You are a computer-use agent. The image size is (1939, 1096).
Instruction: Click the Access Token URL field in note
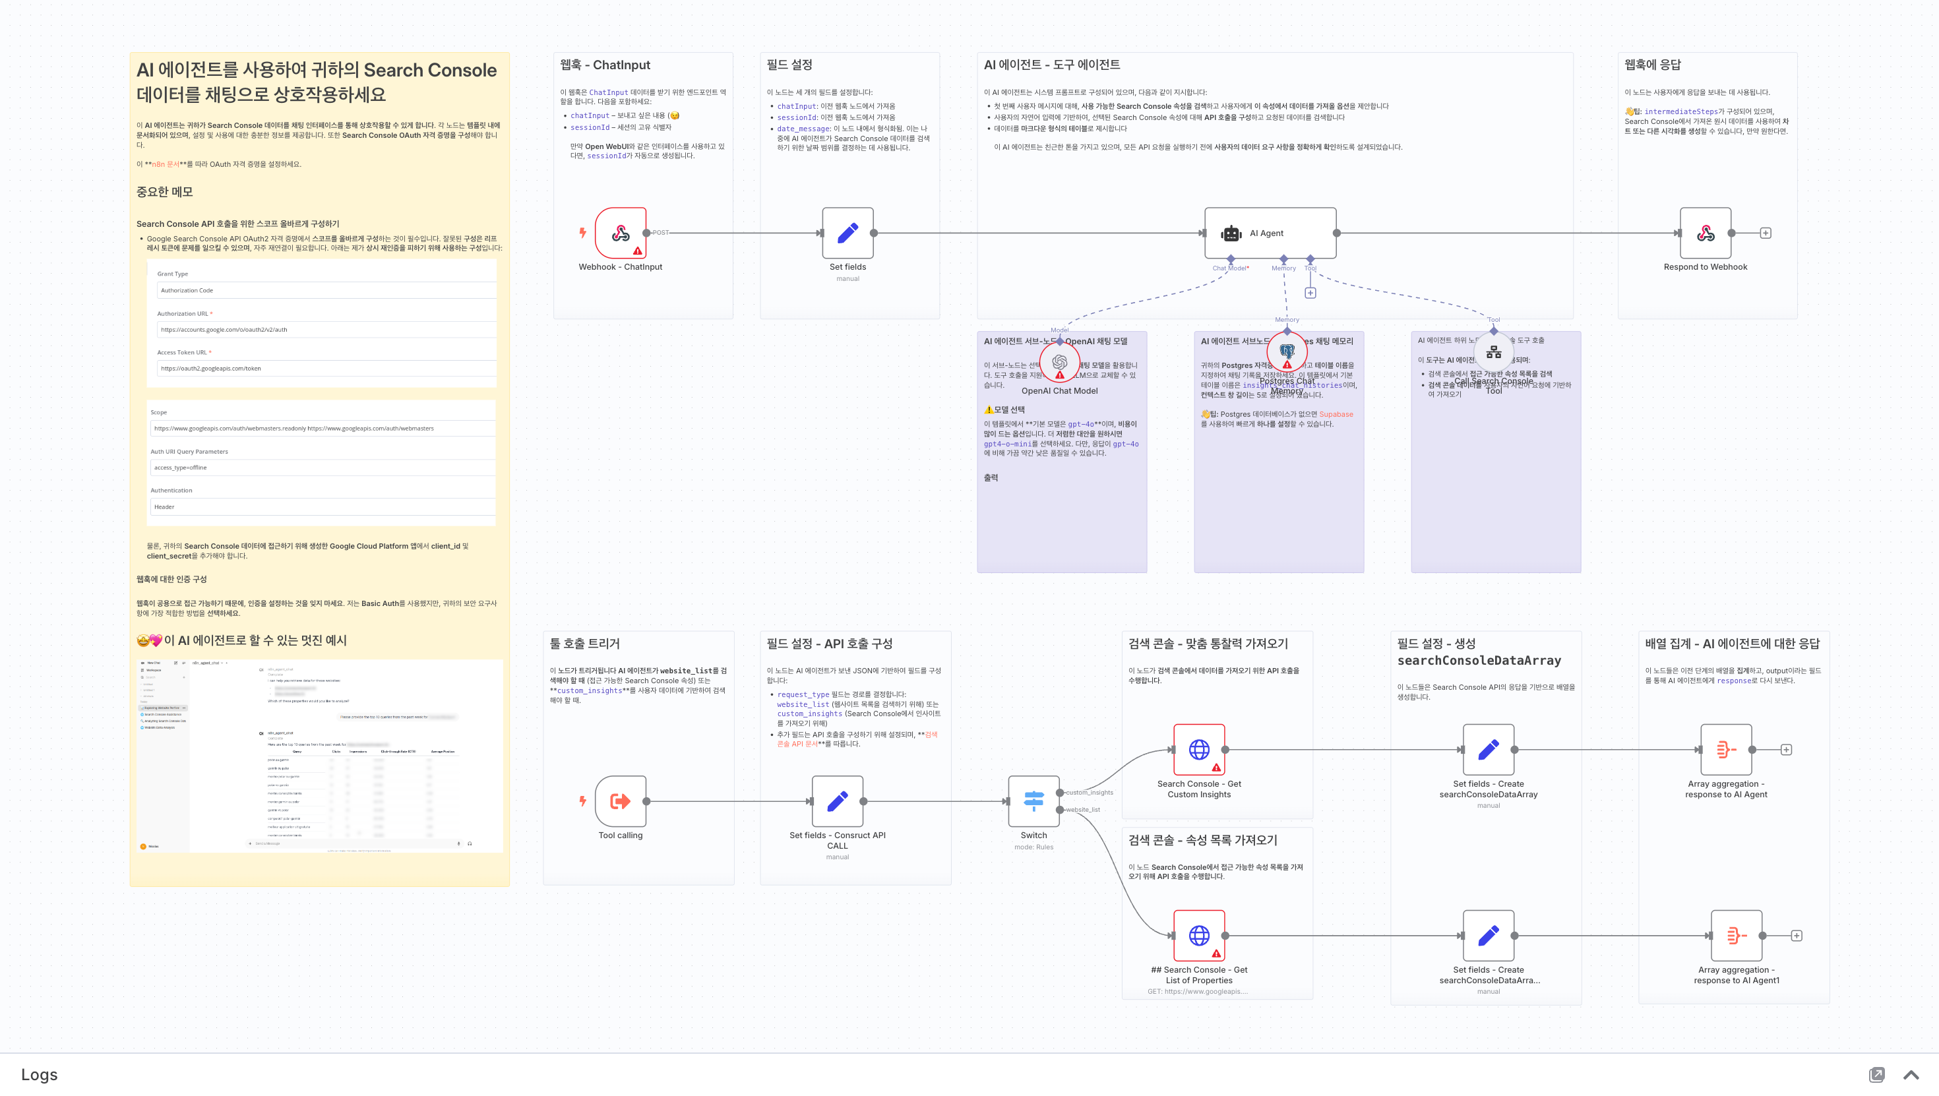pos(326,368)
